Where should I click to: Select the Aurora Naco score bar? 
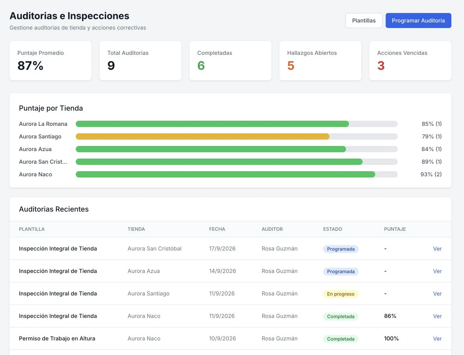[x=236, y=174]
